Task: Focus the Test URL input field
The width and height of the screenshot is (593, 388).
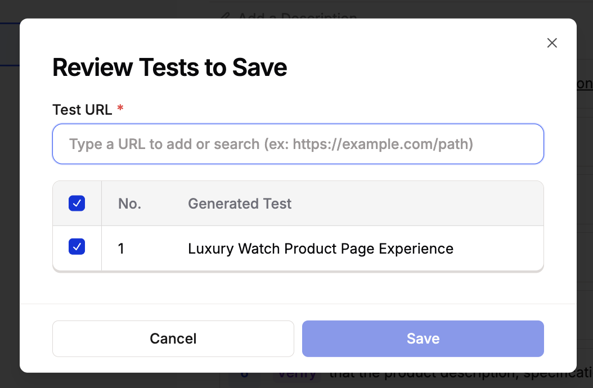Action: (298, 144)
